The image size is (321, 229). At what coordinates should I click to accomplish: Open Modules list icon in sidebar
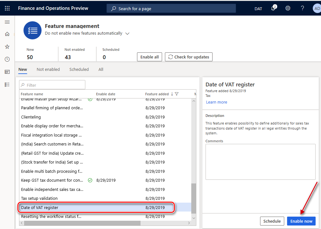tap(7, 84)
